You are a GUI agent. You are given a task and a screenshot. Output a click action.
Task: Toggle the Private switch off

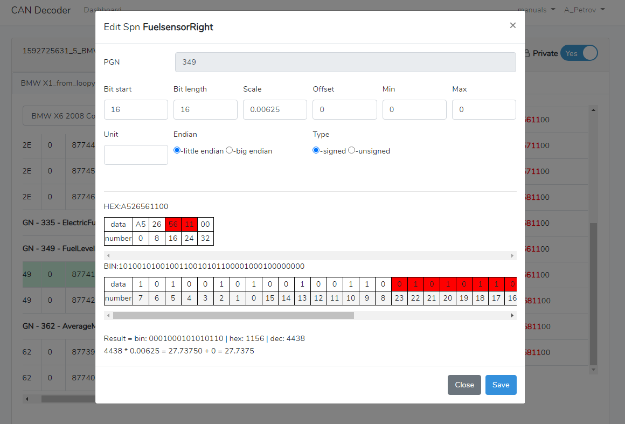pos(579,53)
